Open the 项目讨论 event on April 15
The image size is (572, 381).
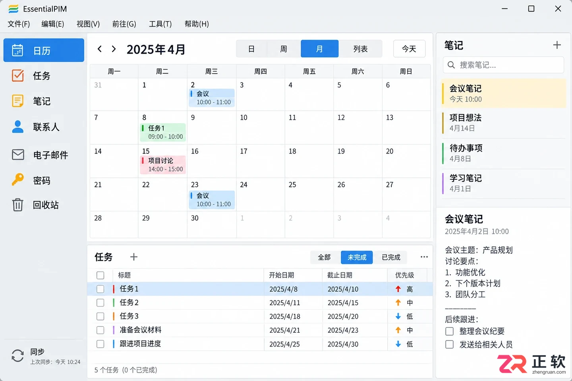click(x=163, y=165)
